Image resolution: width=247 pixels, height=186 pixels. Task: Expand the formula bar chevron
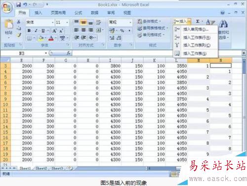pos(244,53)
